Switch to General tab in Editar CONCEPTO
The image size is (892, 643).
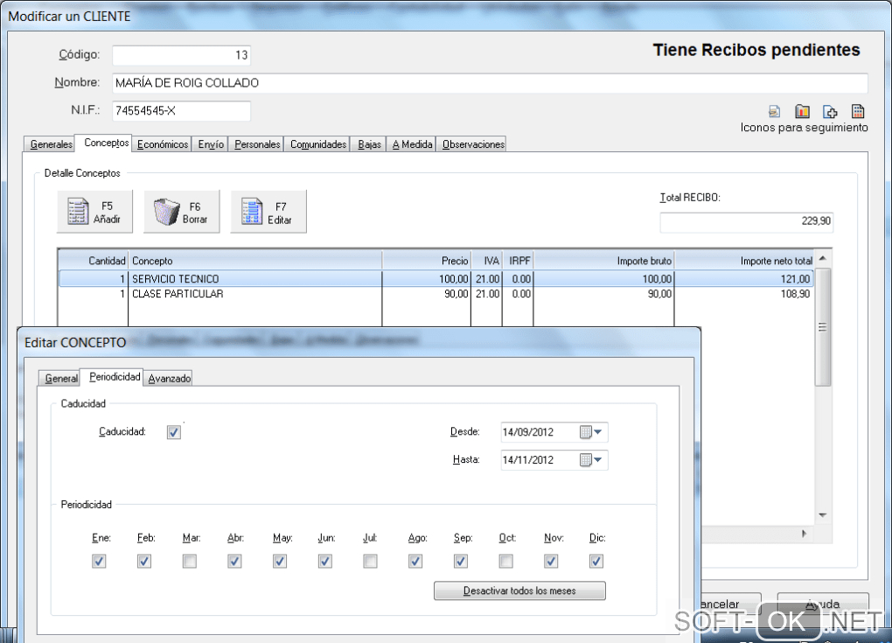pos(59,379)
